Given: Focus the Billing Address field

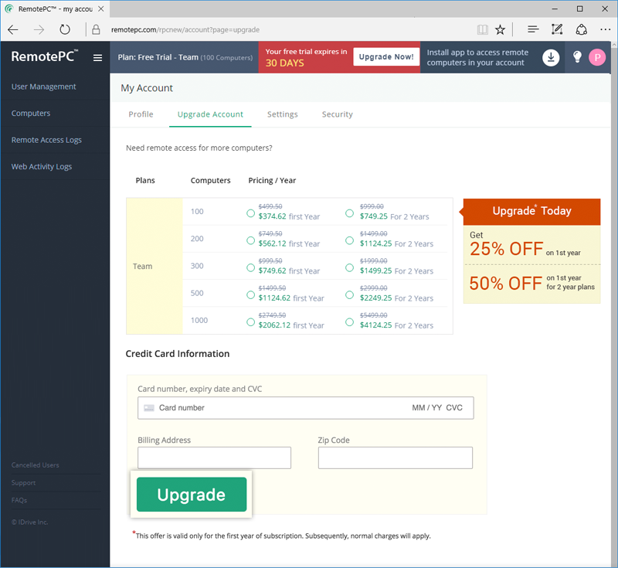Looking at the screenshot, I should click(x=214, y=457).
